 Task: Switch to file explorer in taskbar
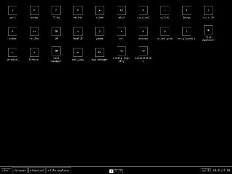click(58, 170)
